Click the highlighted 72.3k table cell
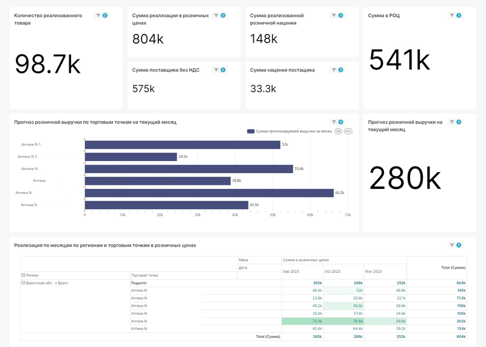The width and height of the screenshot is (486, 347). [303, 321]
